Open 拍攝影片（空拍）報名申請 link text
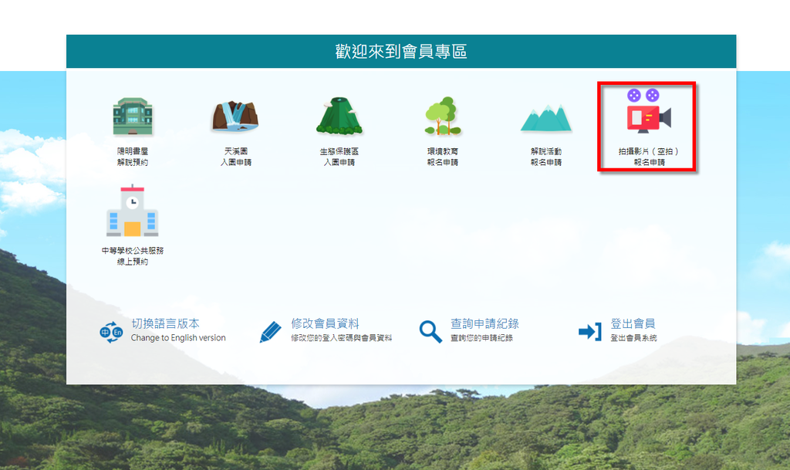This screenshot has width=790, height=470. (x=649, y=157)
